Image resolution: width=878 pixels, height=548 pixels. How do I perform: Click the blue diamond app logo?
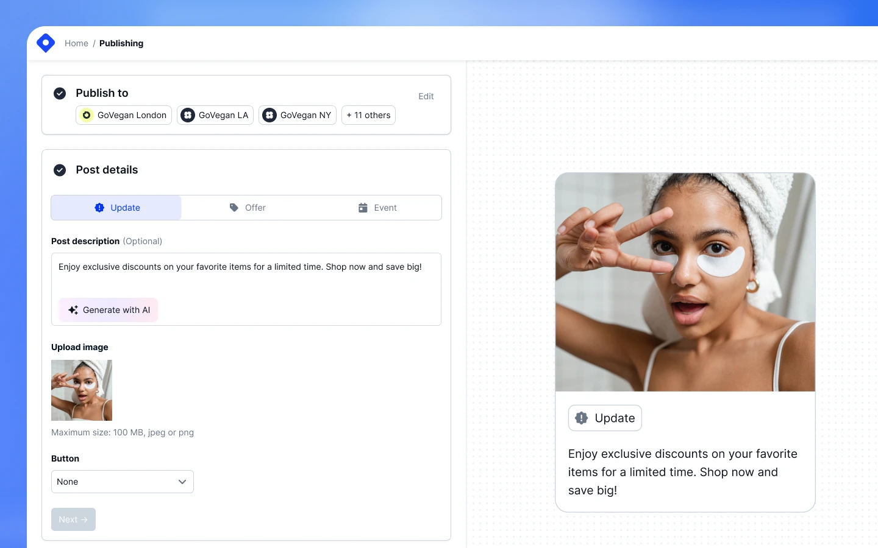pyautogui.click(x=46, y=43)
